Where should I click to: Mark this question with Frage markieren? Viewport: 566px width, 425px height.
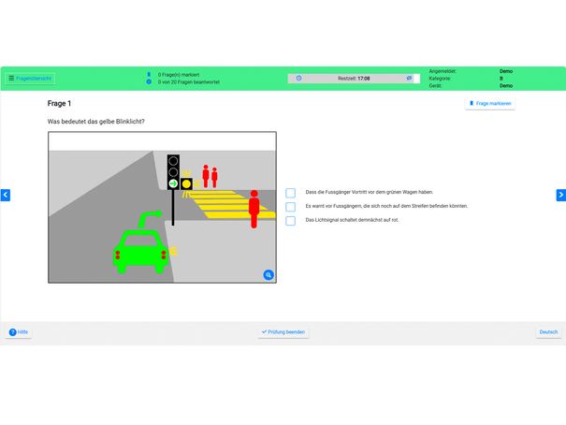coord(490,104)
